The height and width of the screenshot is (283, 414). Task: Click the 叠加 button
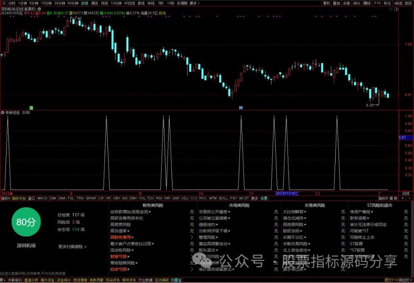click(x=337, y=3)
